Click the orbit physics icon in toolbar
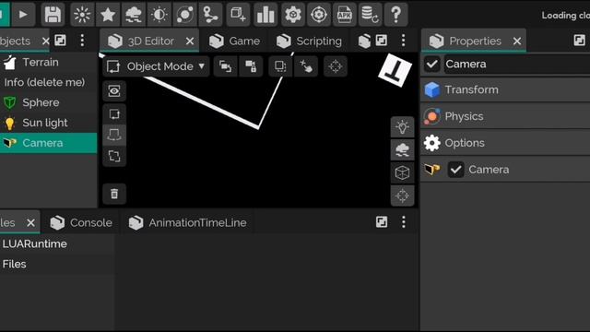This screenshot has width=590, height=332. tap(184, 15)
